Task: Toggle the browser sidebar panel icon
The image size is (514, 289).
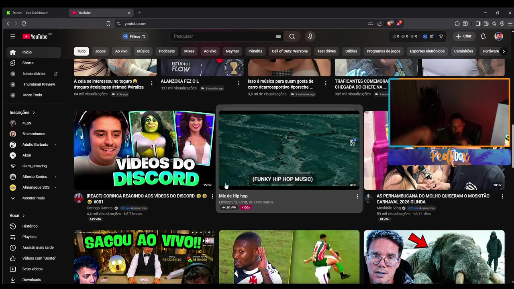Action: (x=478, y=24)
